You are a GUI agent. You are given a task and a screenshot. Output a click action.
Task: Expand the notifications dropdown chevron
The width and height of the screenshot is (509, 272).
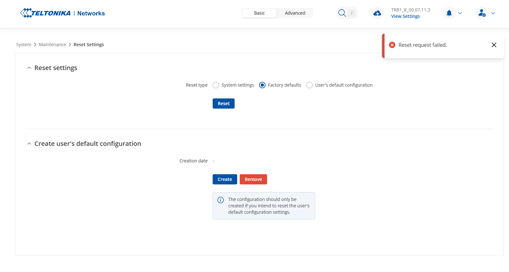pyautogui.click(x=460, y=13)
